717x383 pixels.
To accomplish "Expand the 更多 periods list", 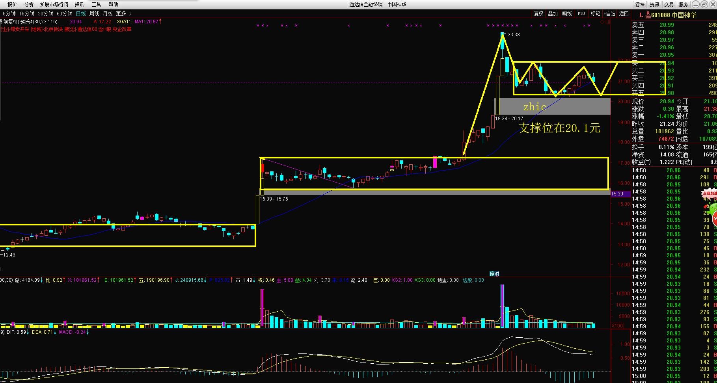I will tap(123, 13).
